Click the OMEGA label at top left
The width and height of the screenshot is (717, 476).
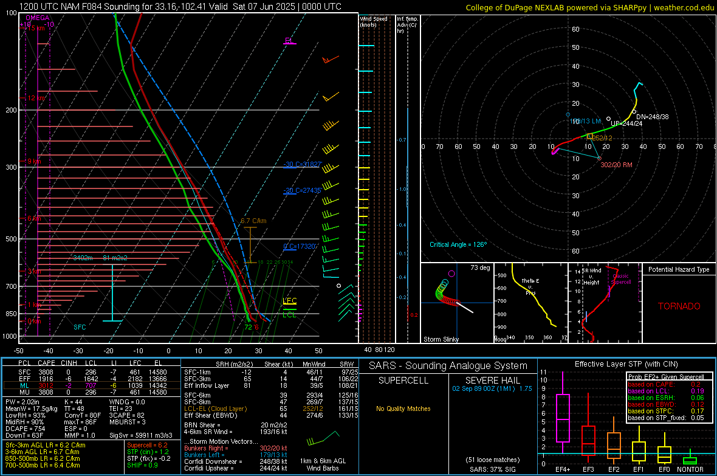tap(38, 18)
